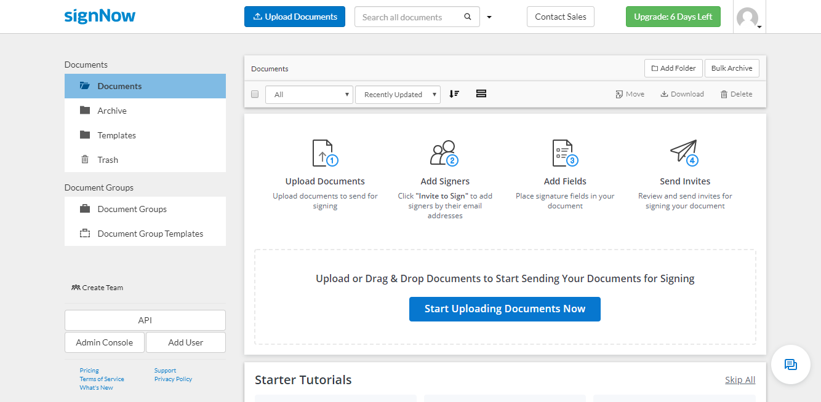The width and height of the screenshot is (821, 402).
Task: Click Upgrade: 6 Days Left
Action: [x=673, y=17]
